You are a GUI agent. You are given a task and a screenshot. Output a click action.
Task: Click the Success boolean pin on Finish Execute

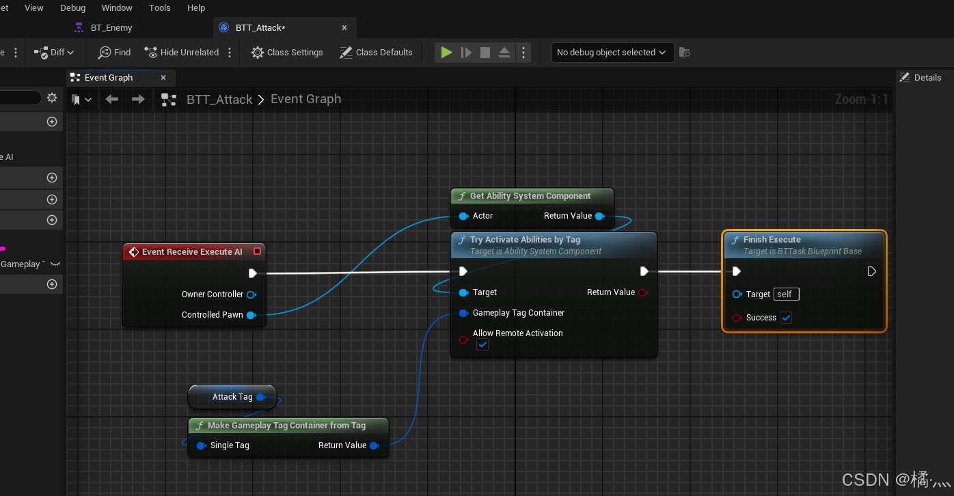point(737,318)
